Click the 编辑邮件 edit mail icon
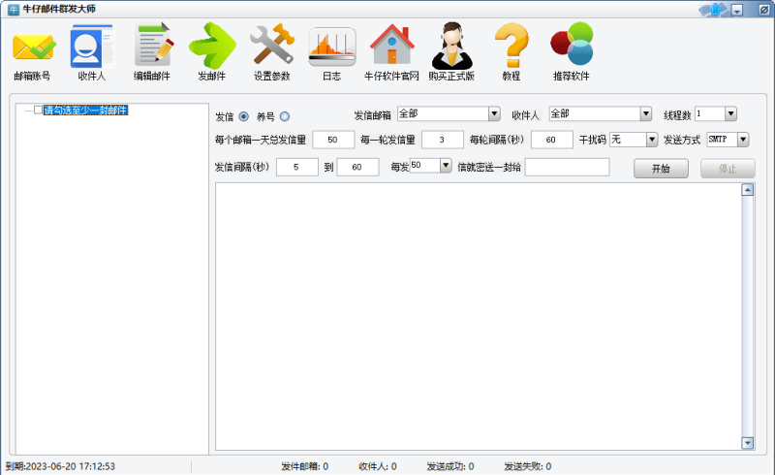This screenshot has width=775, height=475. point(152,47)
